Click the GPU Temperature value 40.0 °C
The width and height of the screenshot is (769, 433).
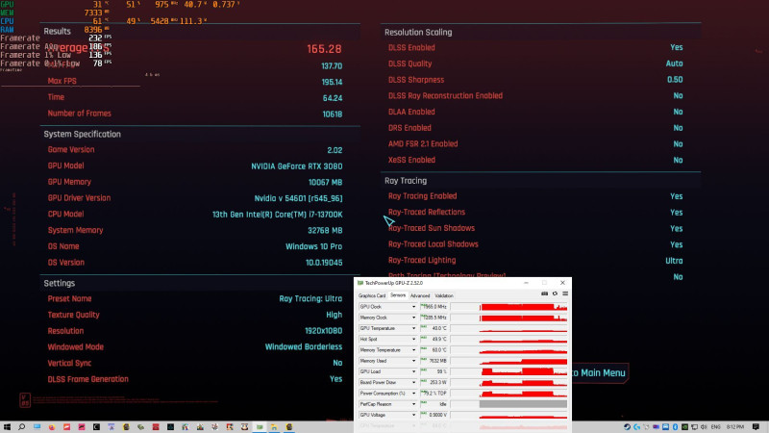(x=439, y=328)
